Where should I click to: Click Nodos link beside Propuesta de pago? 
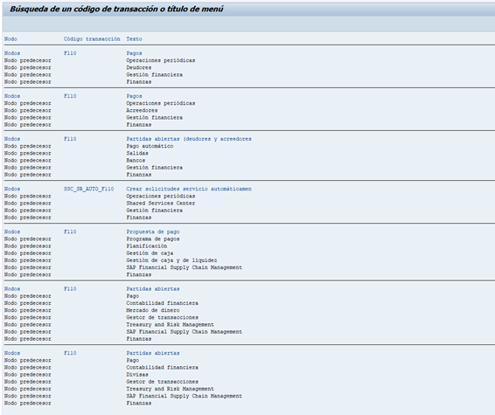12,232
